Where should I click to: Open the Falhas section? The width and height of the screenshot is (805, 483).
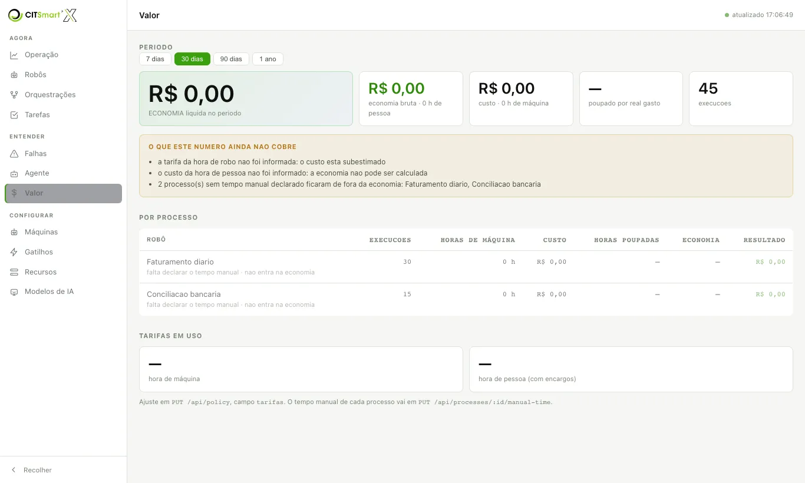(64, 154)
